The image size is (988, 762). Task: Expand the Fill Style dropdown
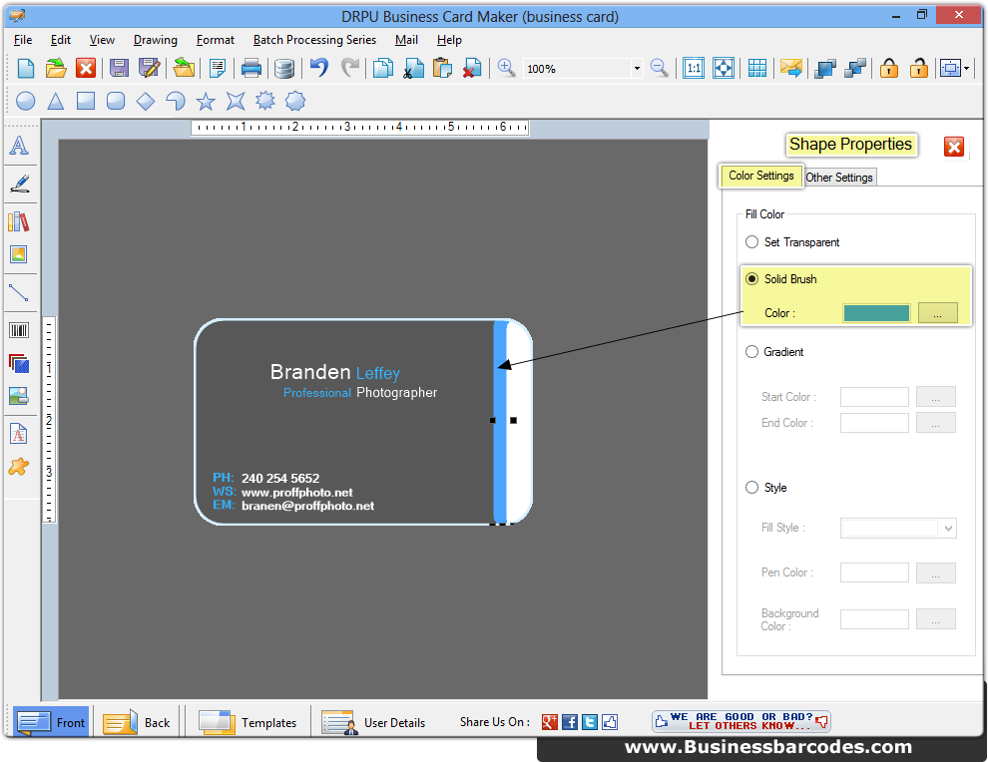pyautogui.click(x=948, y=529)
